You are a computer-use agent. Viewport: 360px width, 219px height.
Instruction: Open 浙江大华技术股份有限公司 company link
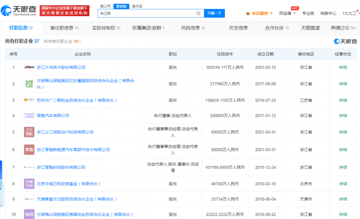[x=61, y=67]
